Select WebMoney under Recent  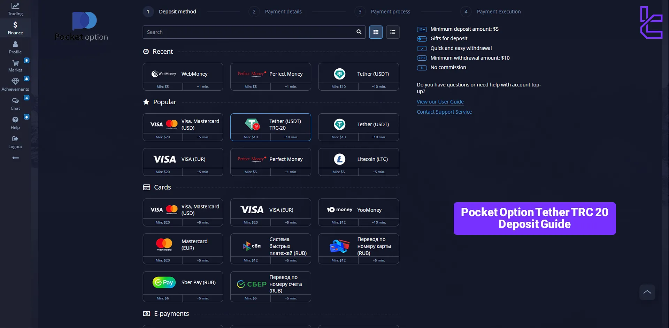pos(183,77)
